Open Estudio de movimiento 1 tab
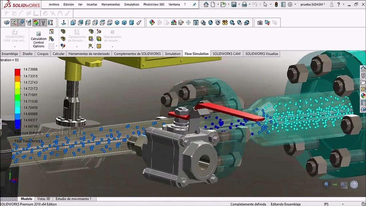 (x=73, y=199)
